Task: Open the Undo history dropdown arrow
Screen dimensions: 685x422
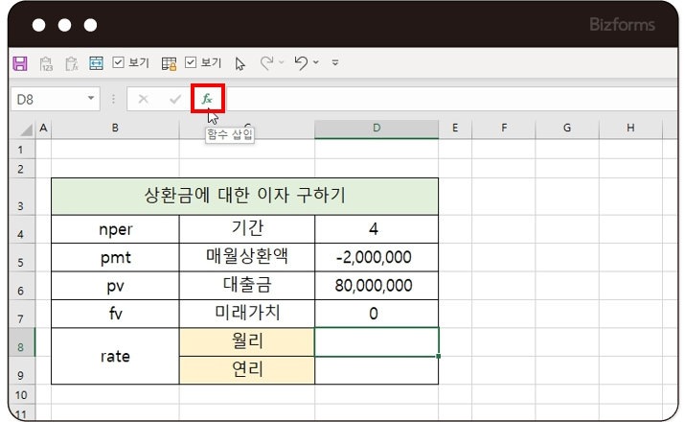Action: click(x=316, y=63)
